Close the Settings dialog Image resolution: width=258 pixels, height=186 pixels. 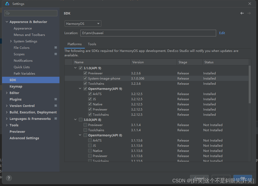click(250, 4)
